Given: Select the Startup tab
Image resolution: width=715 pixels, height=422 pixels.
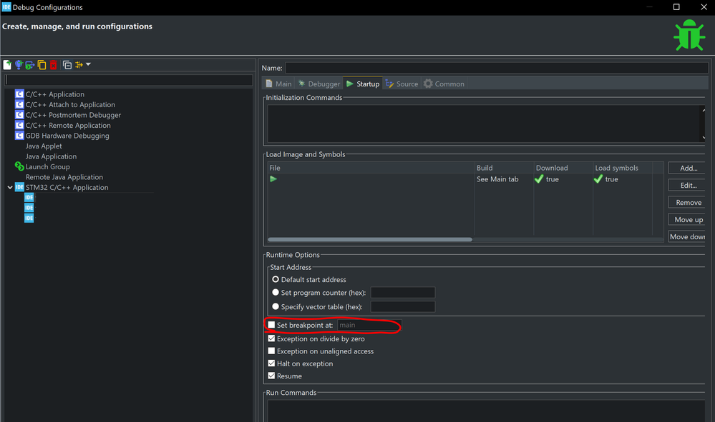Looking at the screenshot, I should [x=363, y=84].
